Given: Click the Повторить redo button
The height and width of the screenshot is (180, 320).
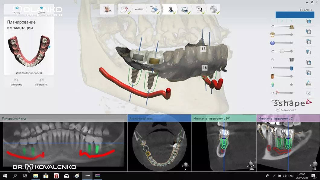Looking at the screenshot, I should pos(41,82).
